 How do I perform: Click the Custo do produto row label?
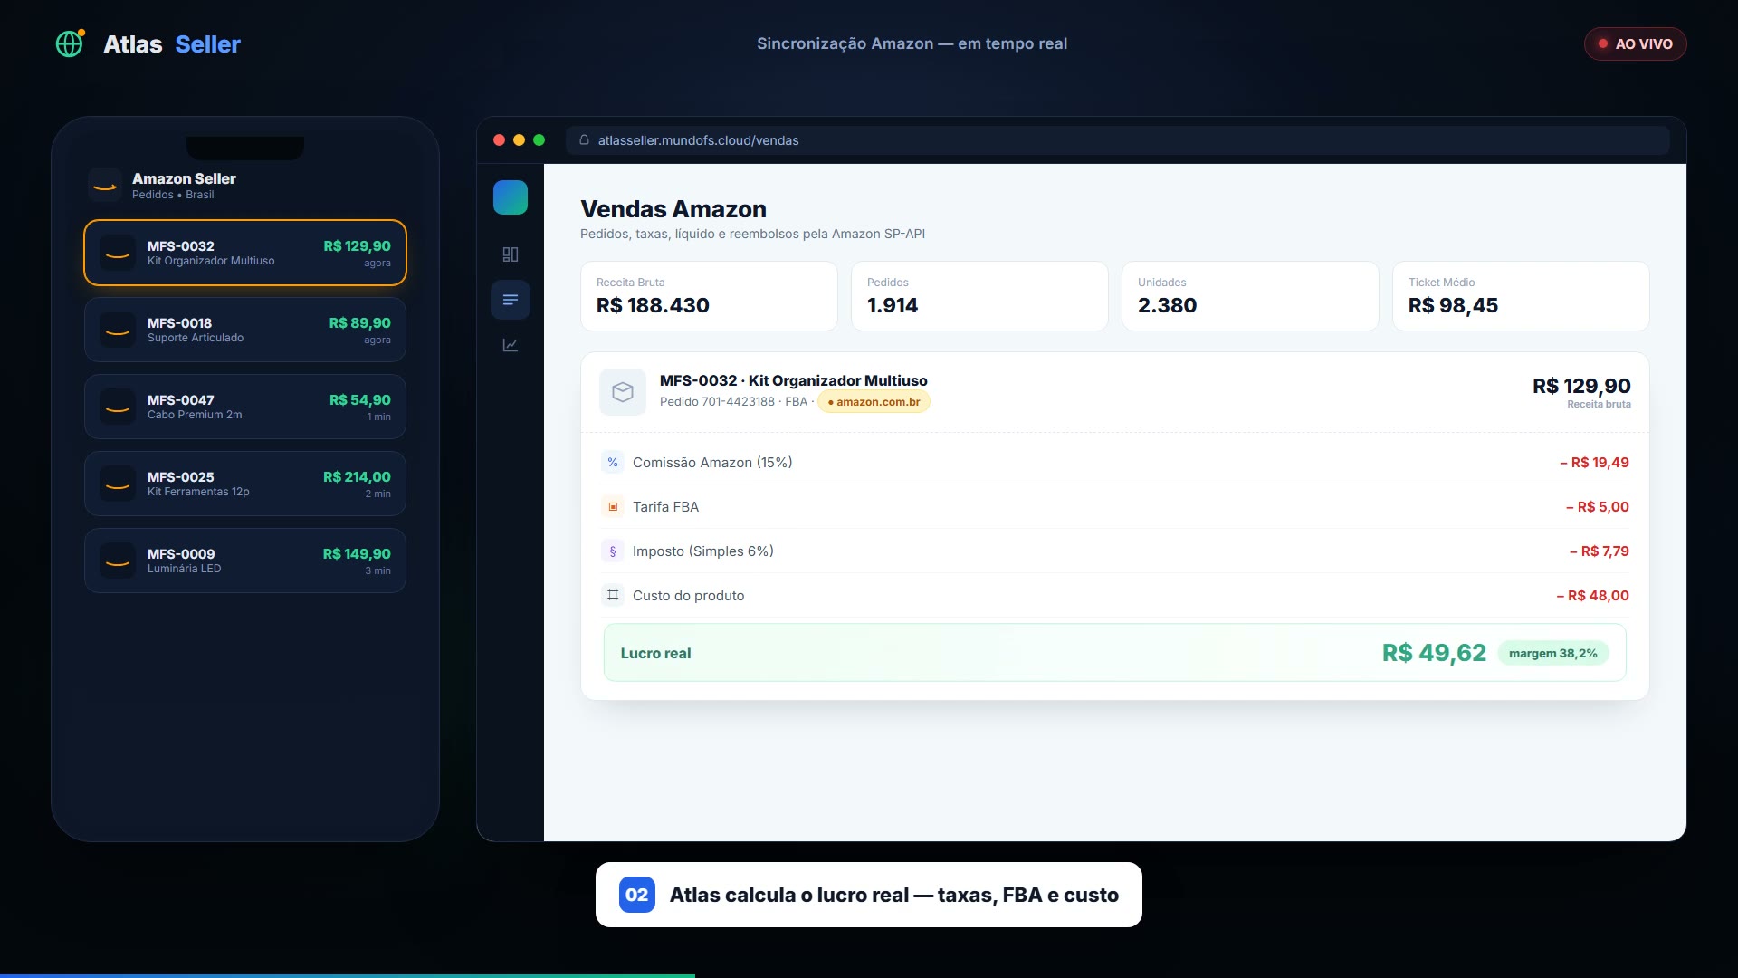click(x=688, y=596)
